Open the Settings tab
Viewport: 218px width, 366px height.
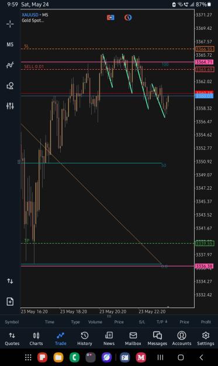206,339
